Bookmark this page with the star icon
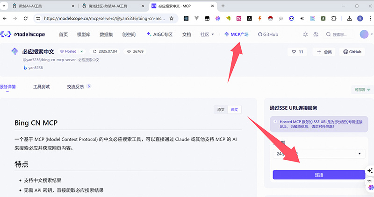Screen dimensions: 374x197 (171, 18)
